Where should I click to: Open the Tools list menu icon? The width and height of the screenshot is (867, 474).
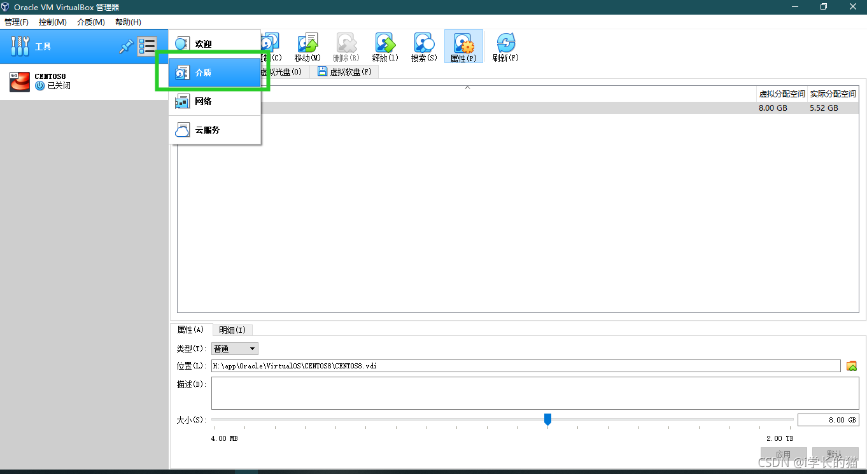coord(147,46)
